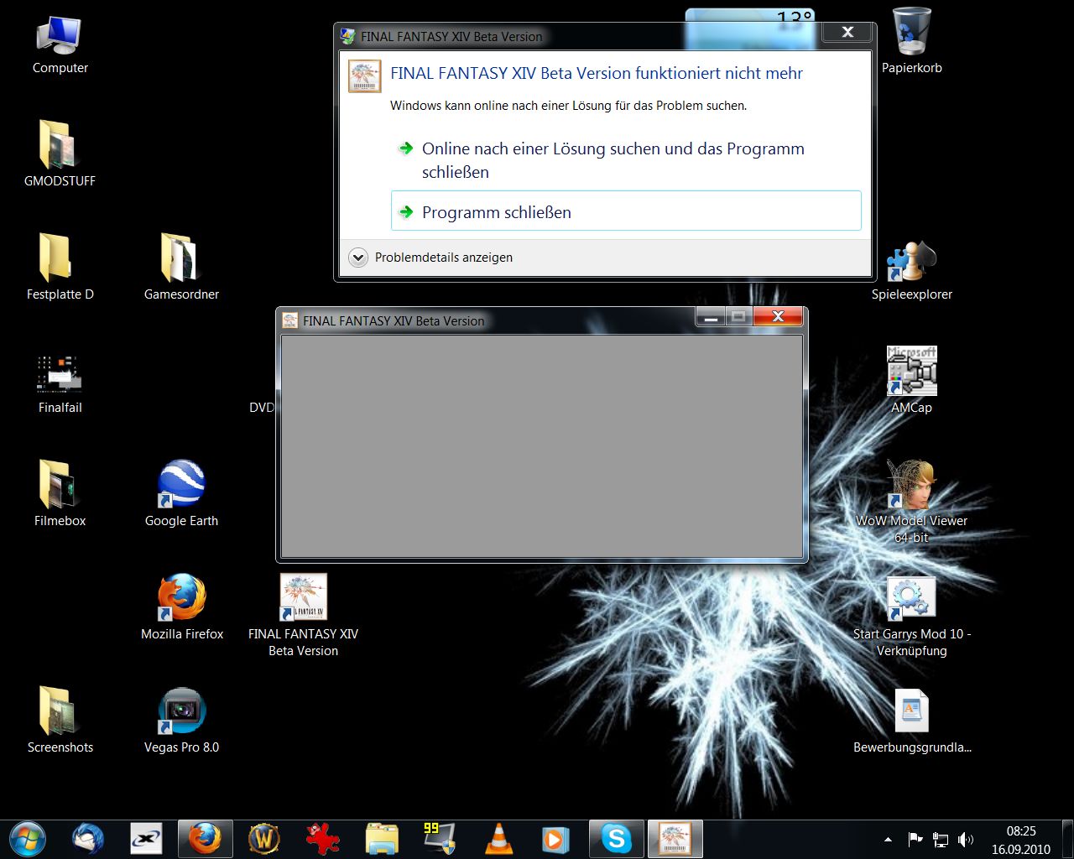Open Windows Explorer from the taskbar

(x=382, y=839)
